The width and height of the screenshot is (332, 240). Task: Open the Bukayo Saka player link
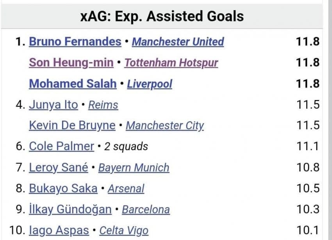coord(63,188)
